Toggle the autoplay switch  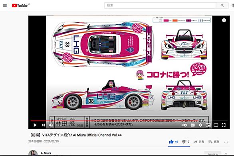(184, 125)
